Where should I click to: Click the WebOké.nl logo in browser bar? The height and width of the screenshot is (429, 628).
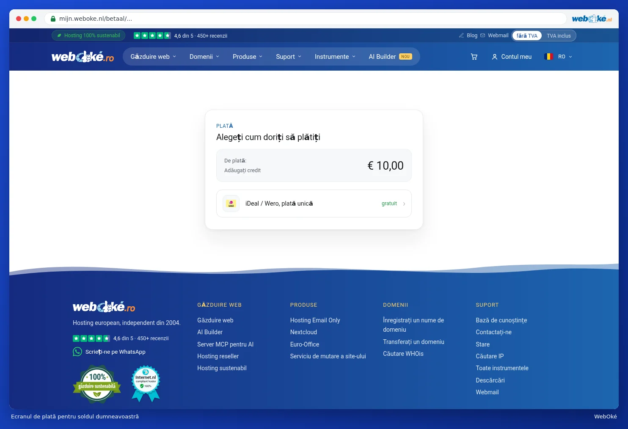click(592, 19)
